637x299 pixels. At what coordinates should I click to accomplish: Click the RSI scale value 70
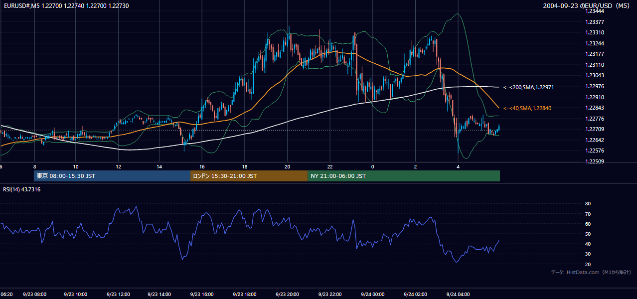pos(588,214)
